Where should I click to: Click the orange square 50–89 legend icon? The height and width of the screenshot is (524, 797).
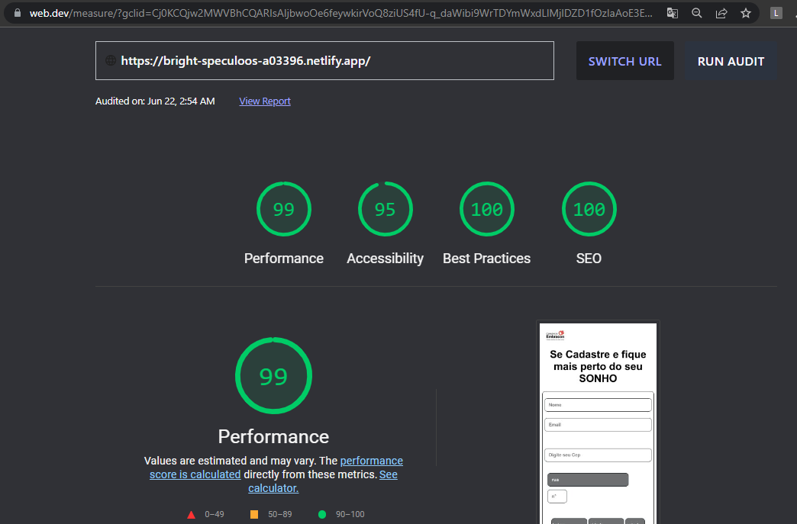pyautogui.click(x=254, y=514)
